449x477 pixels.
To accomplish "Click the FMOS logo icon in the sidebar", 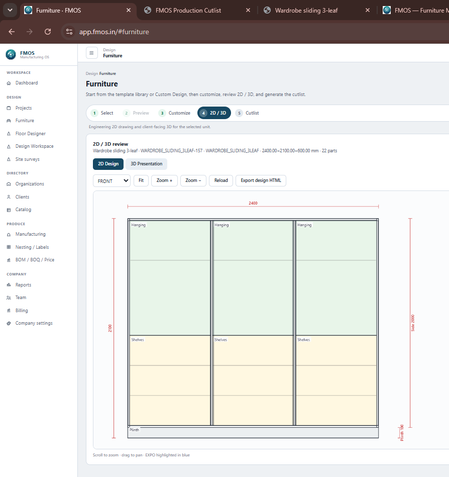I will (11, 54).
